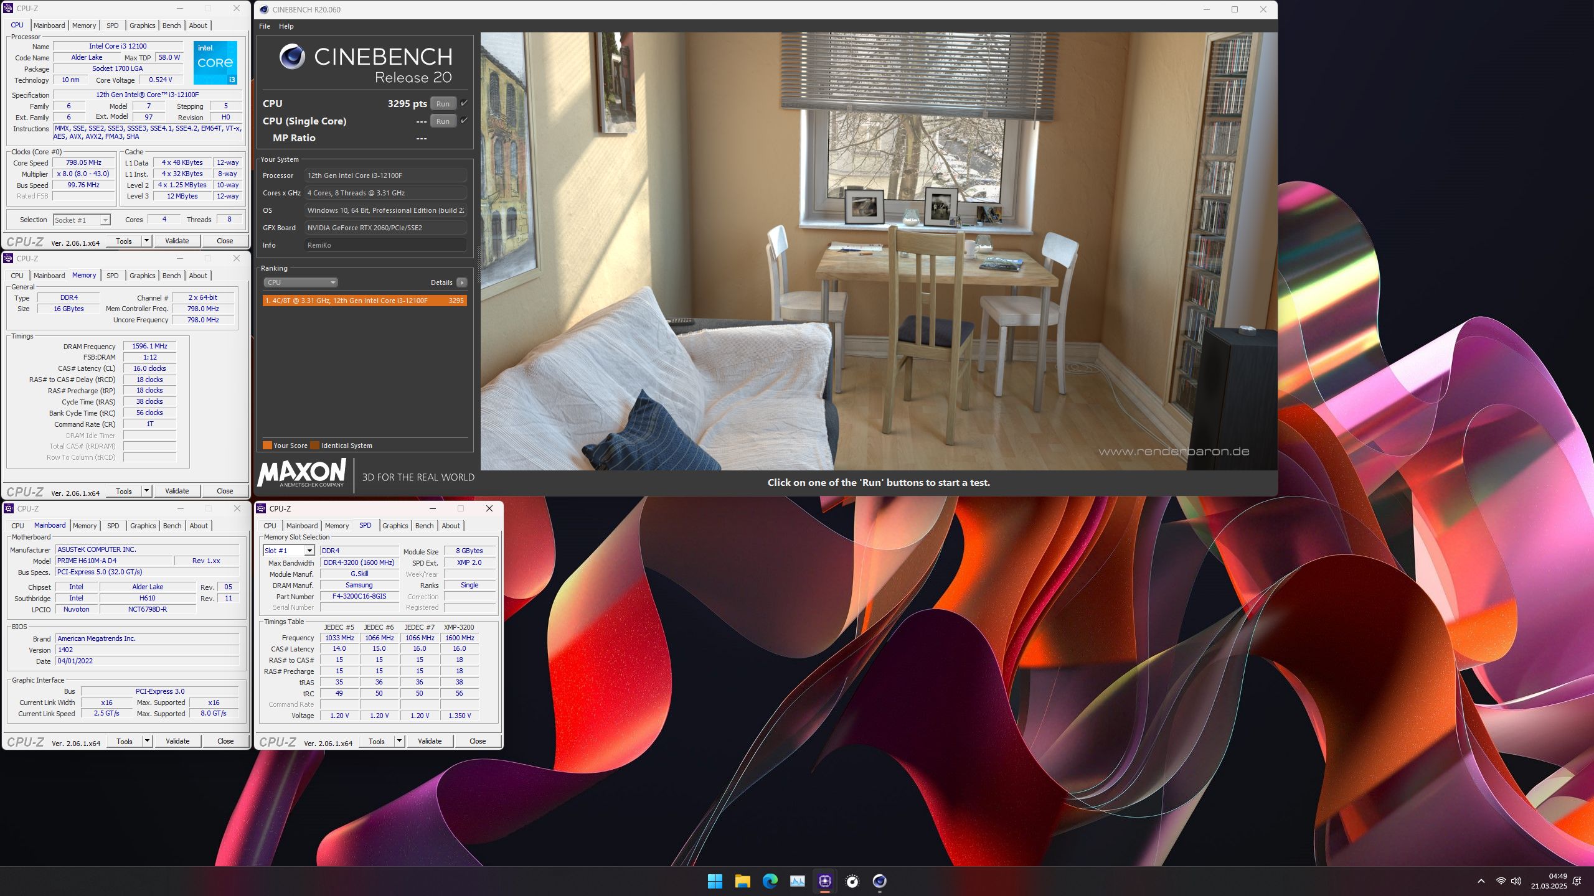
Task: Click the taskbar clock showing 04:49
Action: click(1549, 881)
